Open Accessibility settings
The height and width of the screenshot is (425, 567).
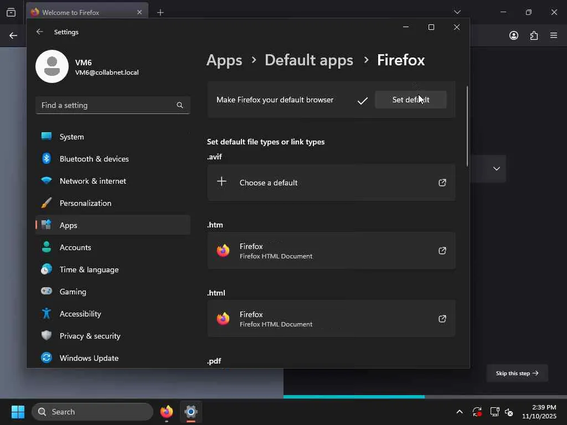tap(113, 314)
